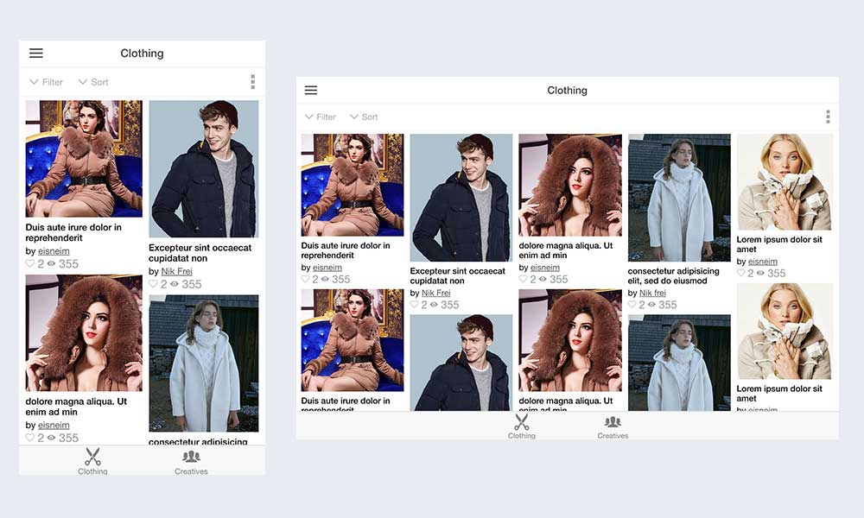This screenshot has width=864, height=518.
Task: Open the three-dot overflow menu on the mobile view
Action: click(252, 80)
